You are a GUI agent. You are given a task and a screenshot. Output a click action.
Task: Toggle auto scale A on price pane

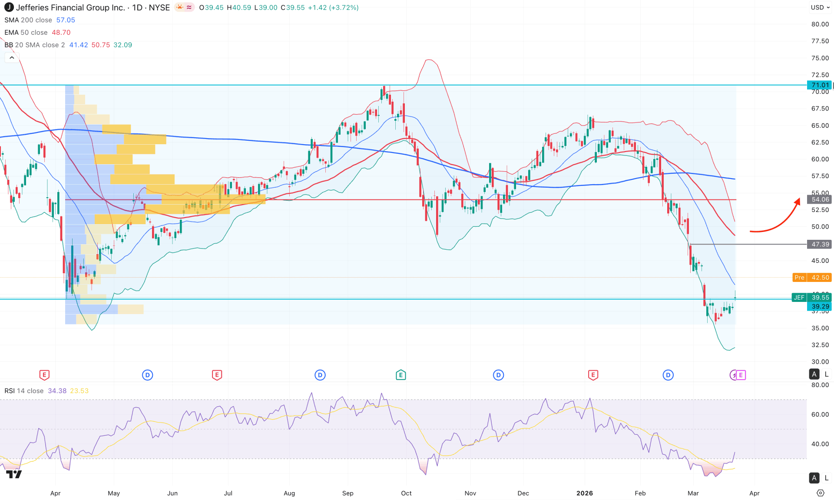tap(814, 374)
